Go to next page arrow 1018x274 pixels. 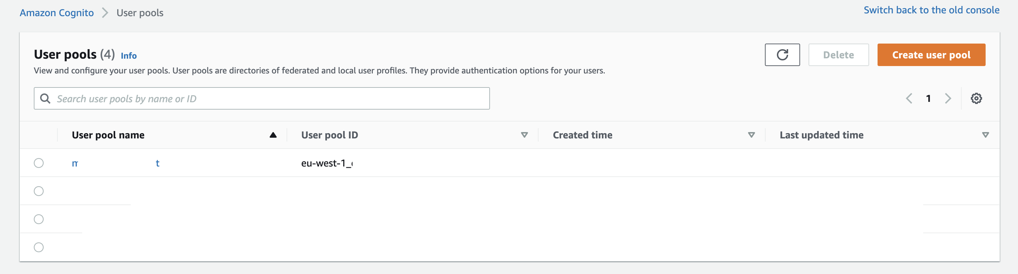click(x=948, y=98)
